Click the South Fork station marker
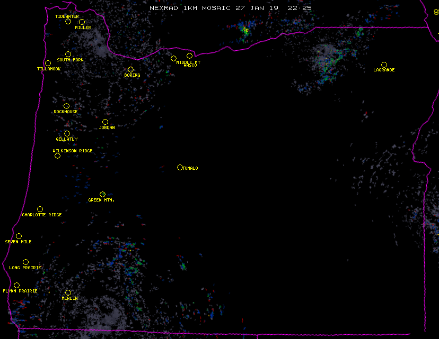The height and width of the screenshot is (339, 439). coord(68,54)
